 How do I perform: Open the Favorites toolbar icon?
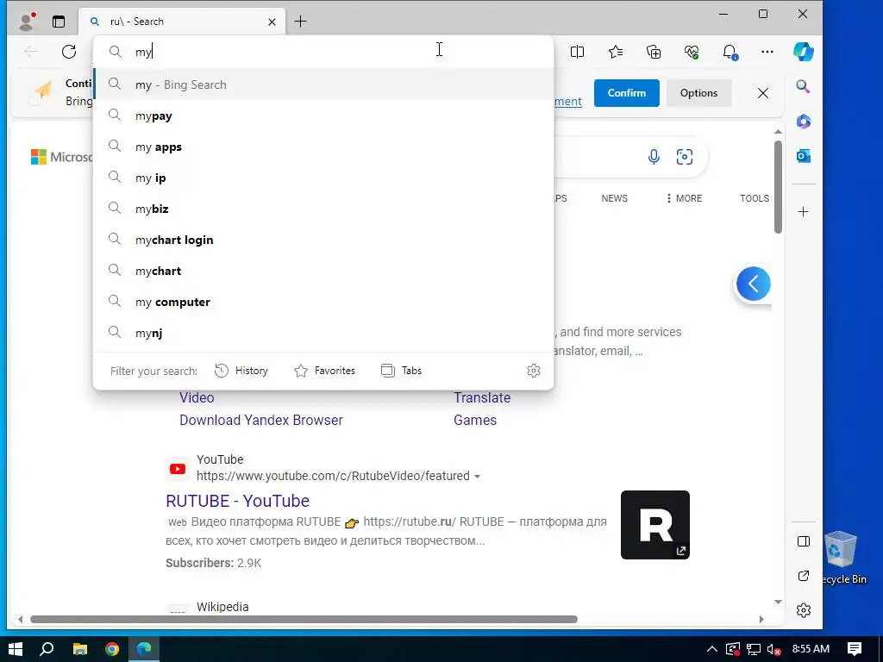[x=616, y=52]
